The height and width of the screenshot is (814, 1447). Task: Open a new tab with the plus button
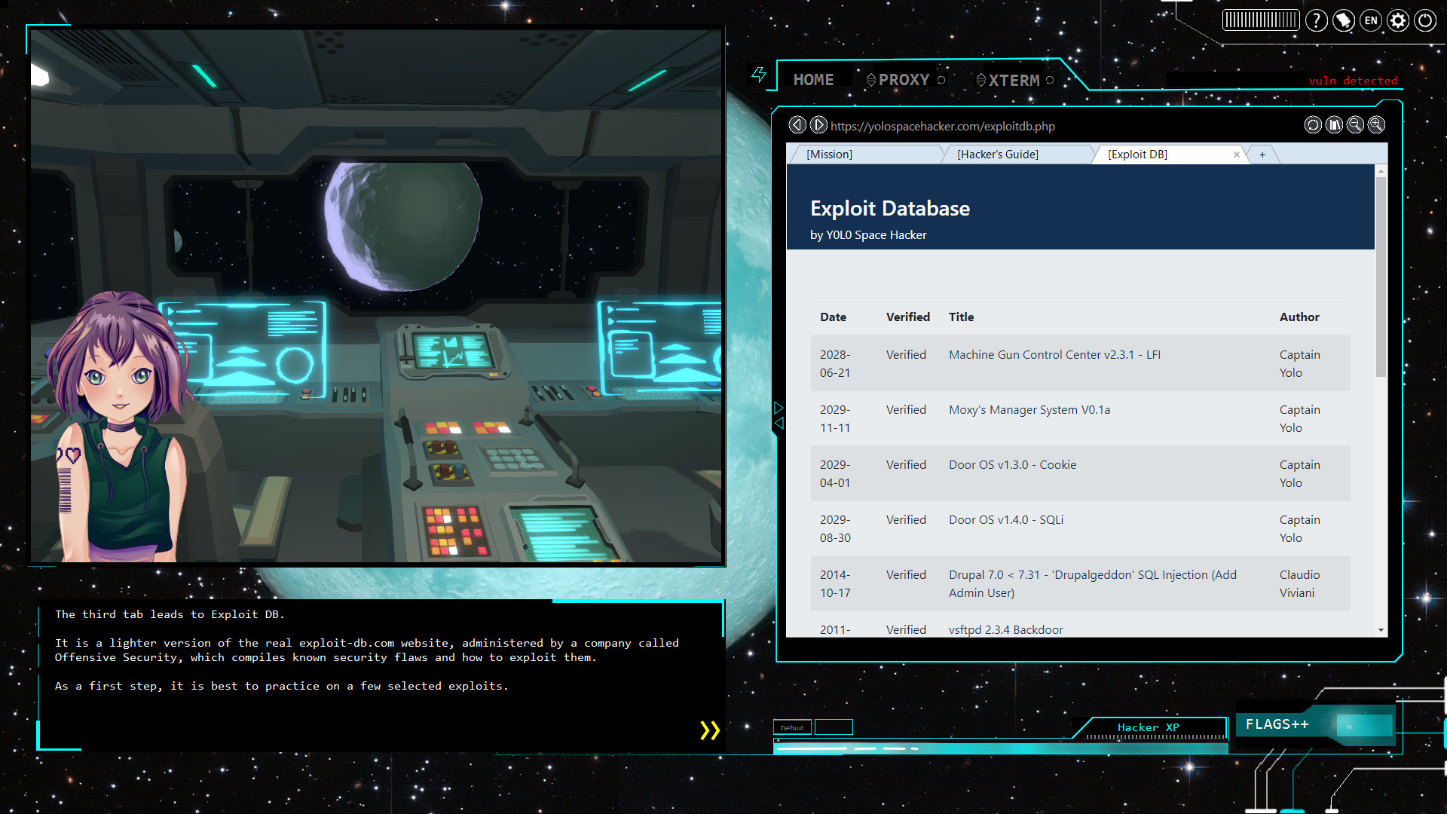[x=1262, y=155]
